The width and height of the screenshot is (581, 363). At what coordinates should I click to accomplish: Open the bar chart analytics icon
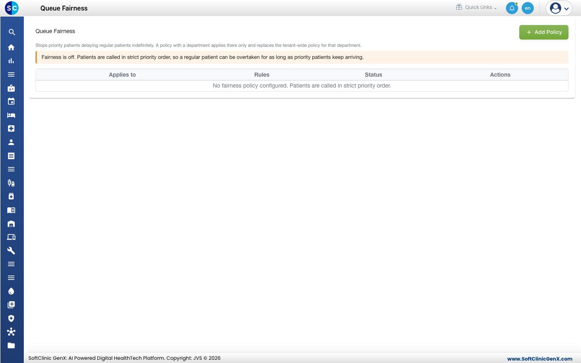coord(11,61)
